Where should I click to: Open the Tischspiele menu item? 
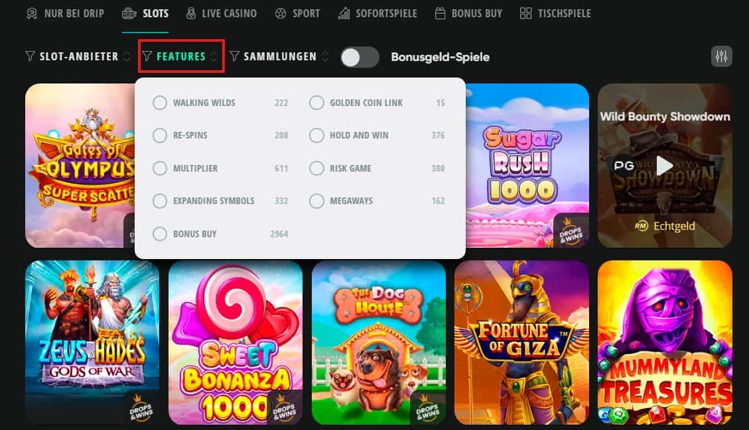(555, 13)
